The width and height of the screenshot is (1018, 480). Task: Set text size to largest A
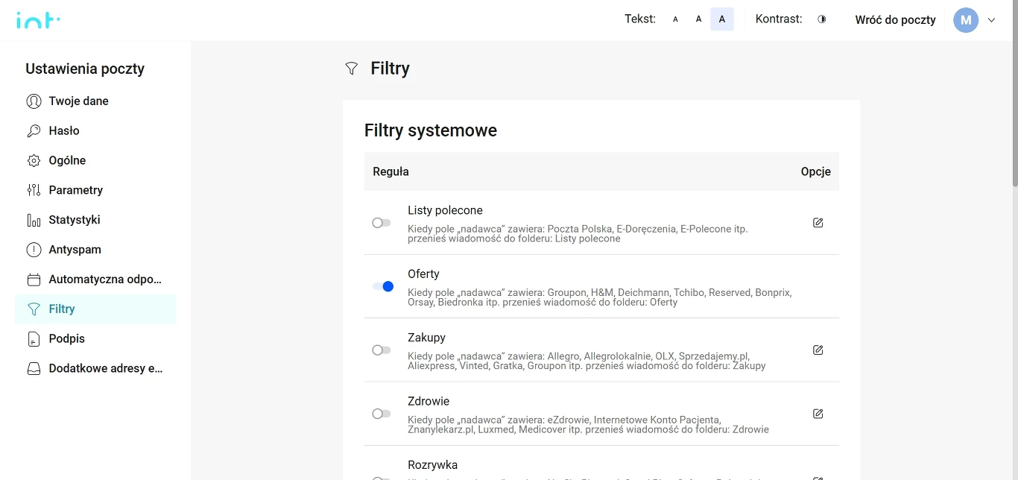(721, 19)
